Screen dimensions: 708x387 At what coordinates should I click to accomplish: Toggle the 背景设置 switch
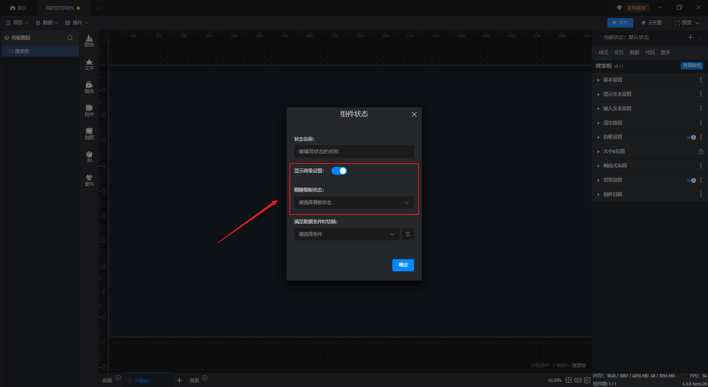(x=691, y=181)
